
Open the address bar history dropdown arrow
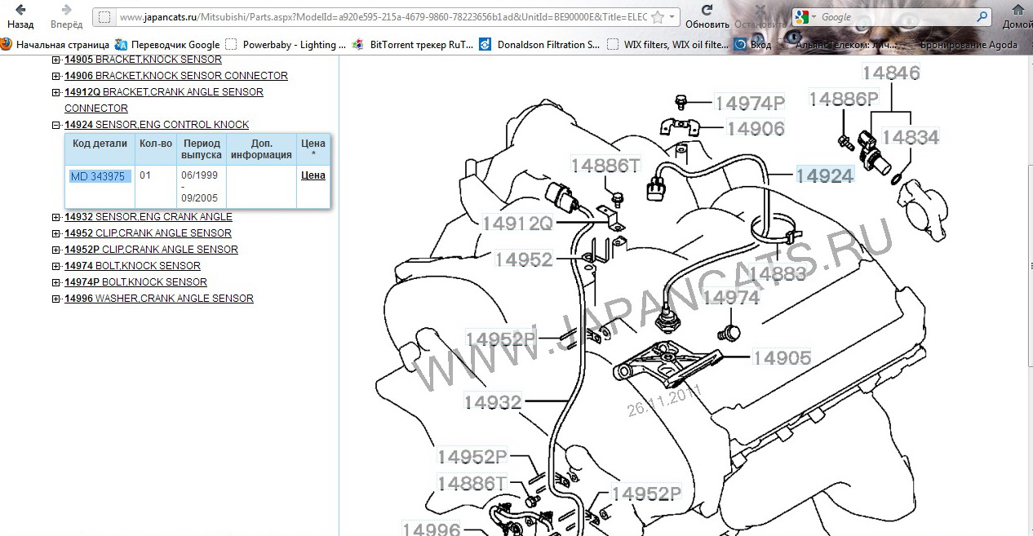click(672, 17)
